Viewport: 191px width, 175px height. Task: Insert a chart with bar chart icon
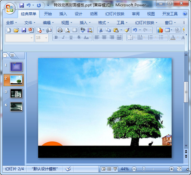[x=160, y=30]
